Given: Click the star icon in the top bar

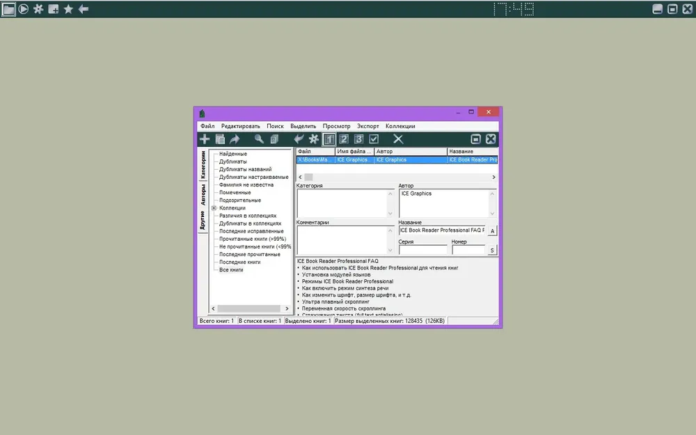Looking at the screenshot, I should (x=68, y=9).
